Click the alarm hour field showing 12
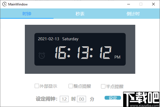160x107 pixels. tap(64, 99)
